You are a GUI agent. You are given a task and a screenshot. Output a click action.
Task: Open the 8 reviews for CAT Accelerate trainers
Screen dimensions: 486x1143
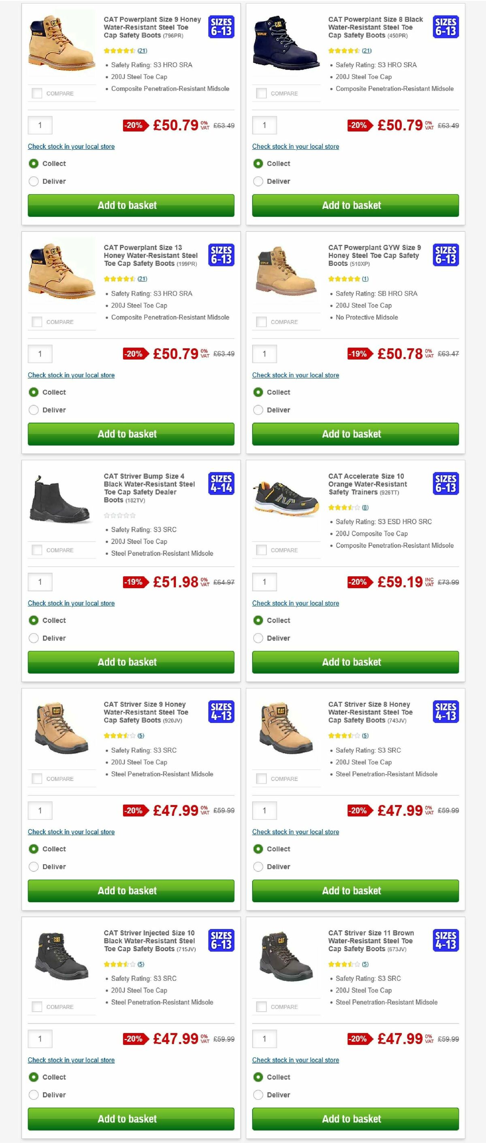pos(364,507)
